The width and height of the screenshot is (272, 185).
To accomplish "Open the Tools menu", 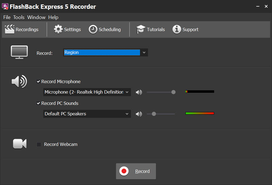I will click(19, 17).
